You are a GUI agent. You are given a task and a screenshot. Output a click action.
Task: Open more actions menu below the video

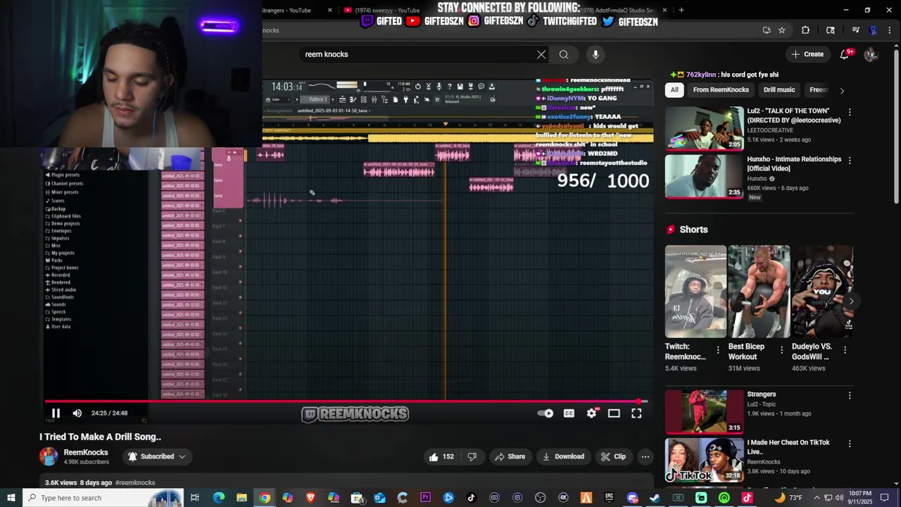pyautogui.click(x=645, y=456)
